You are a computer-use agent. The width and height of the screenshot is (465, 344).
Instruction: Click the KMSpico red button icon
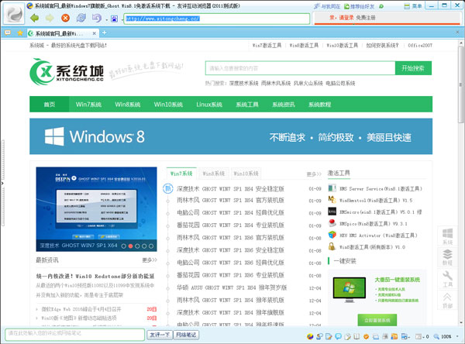[x=332, y=223]
